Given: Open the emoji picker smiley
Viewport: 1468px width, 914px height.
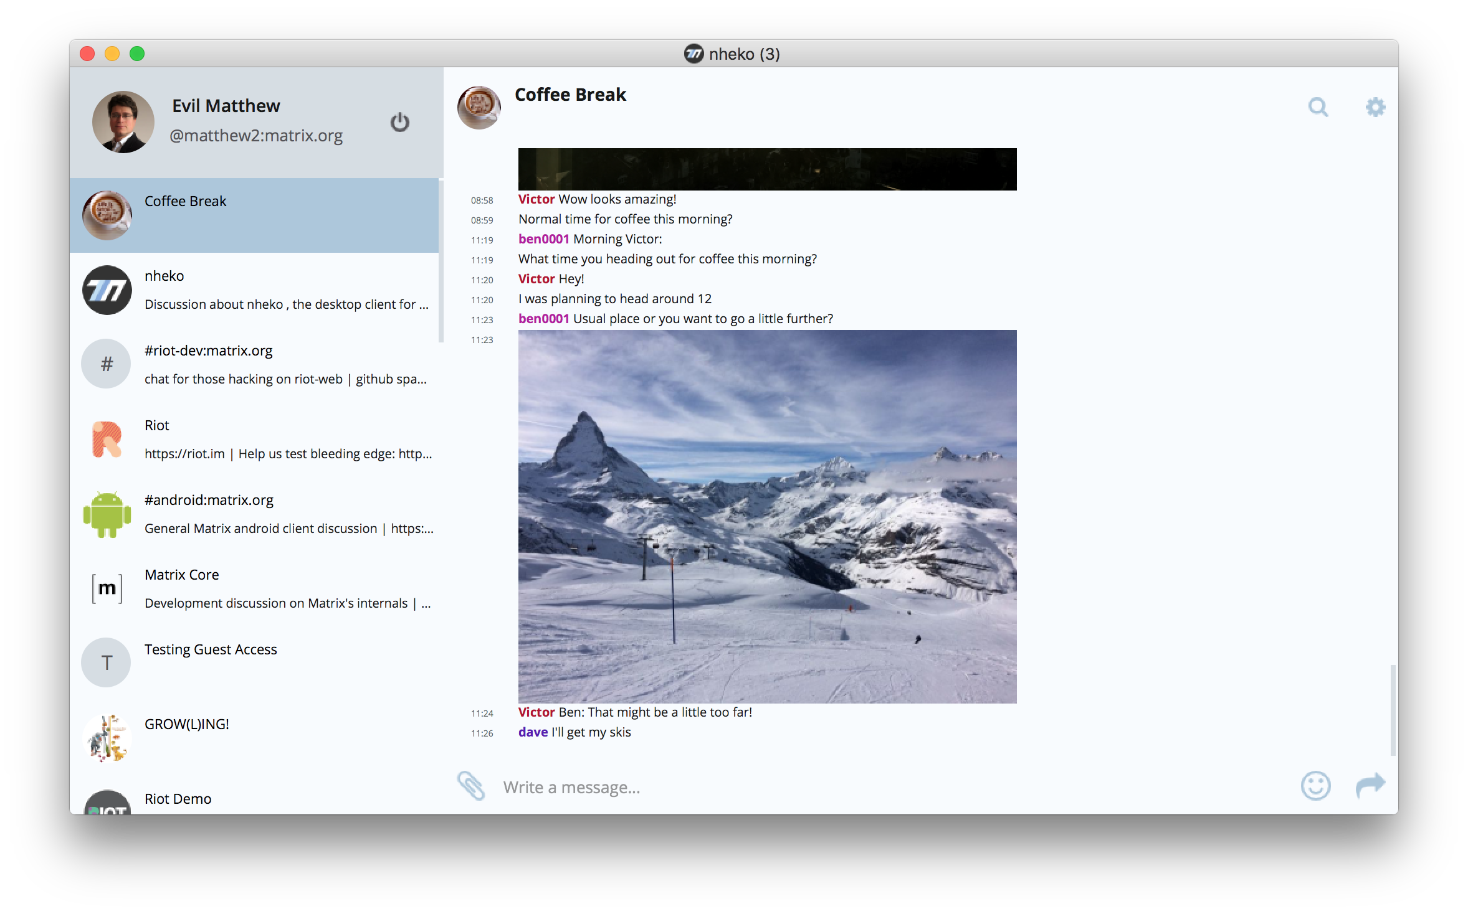Looking at the screenshot, I should [1315, 786].
